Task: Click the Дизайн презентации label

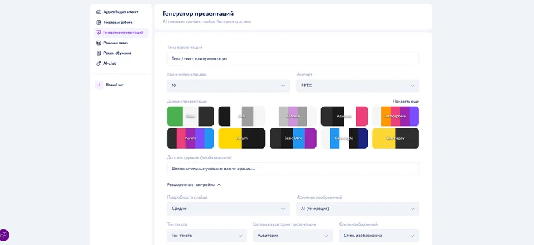Action: [187, 102]
